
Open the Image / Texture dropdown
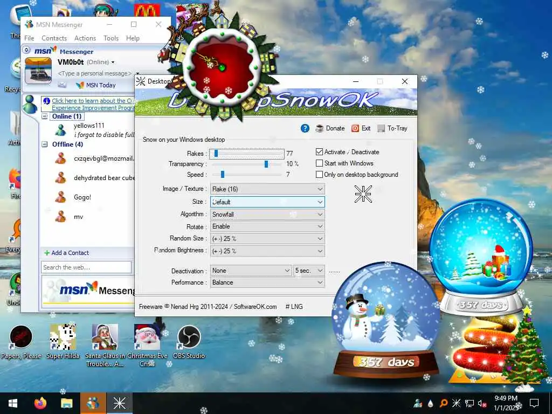click(x=267, y=189)
